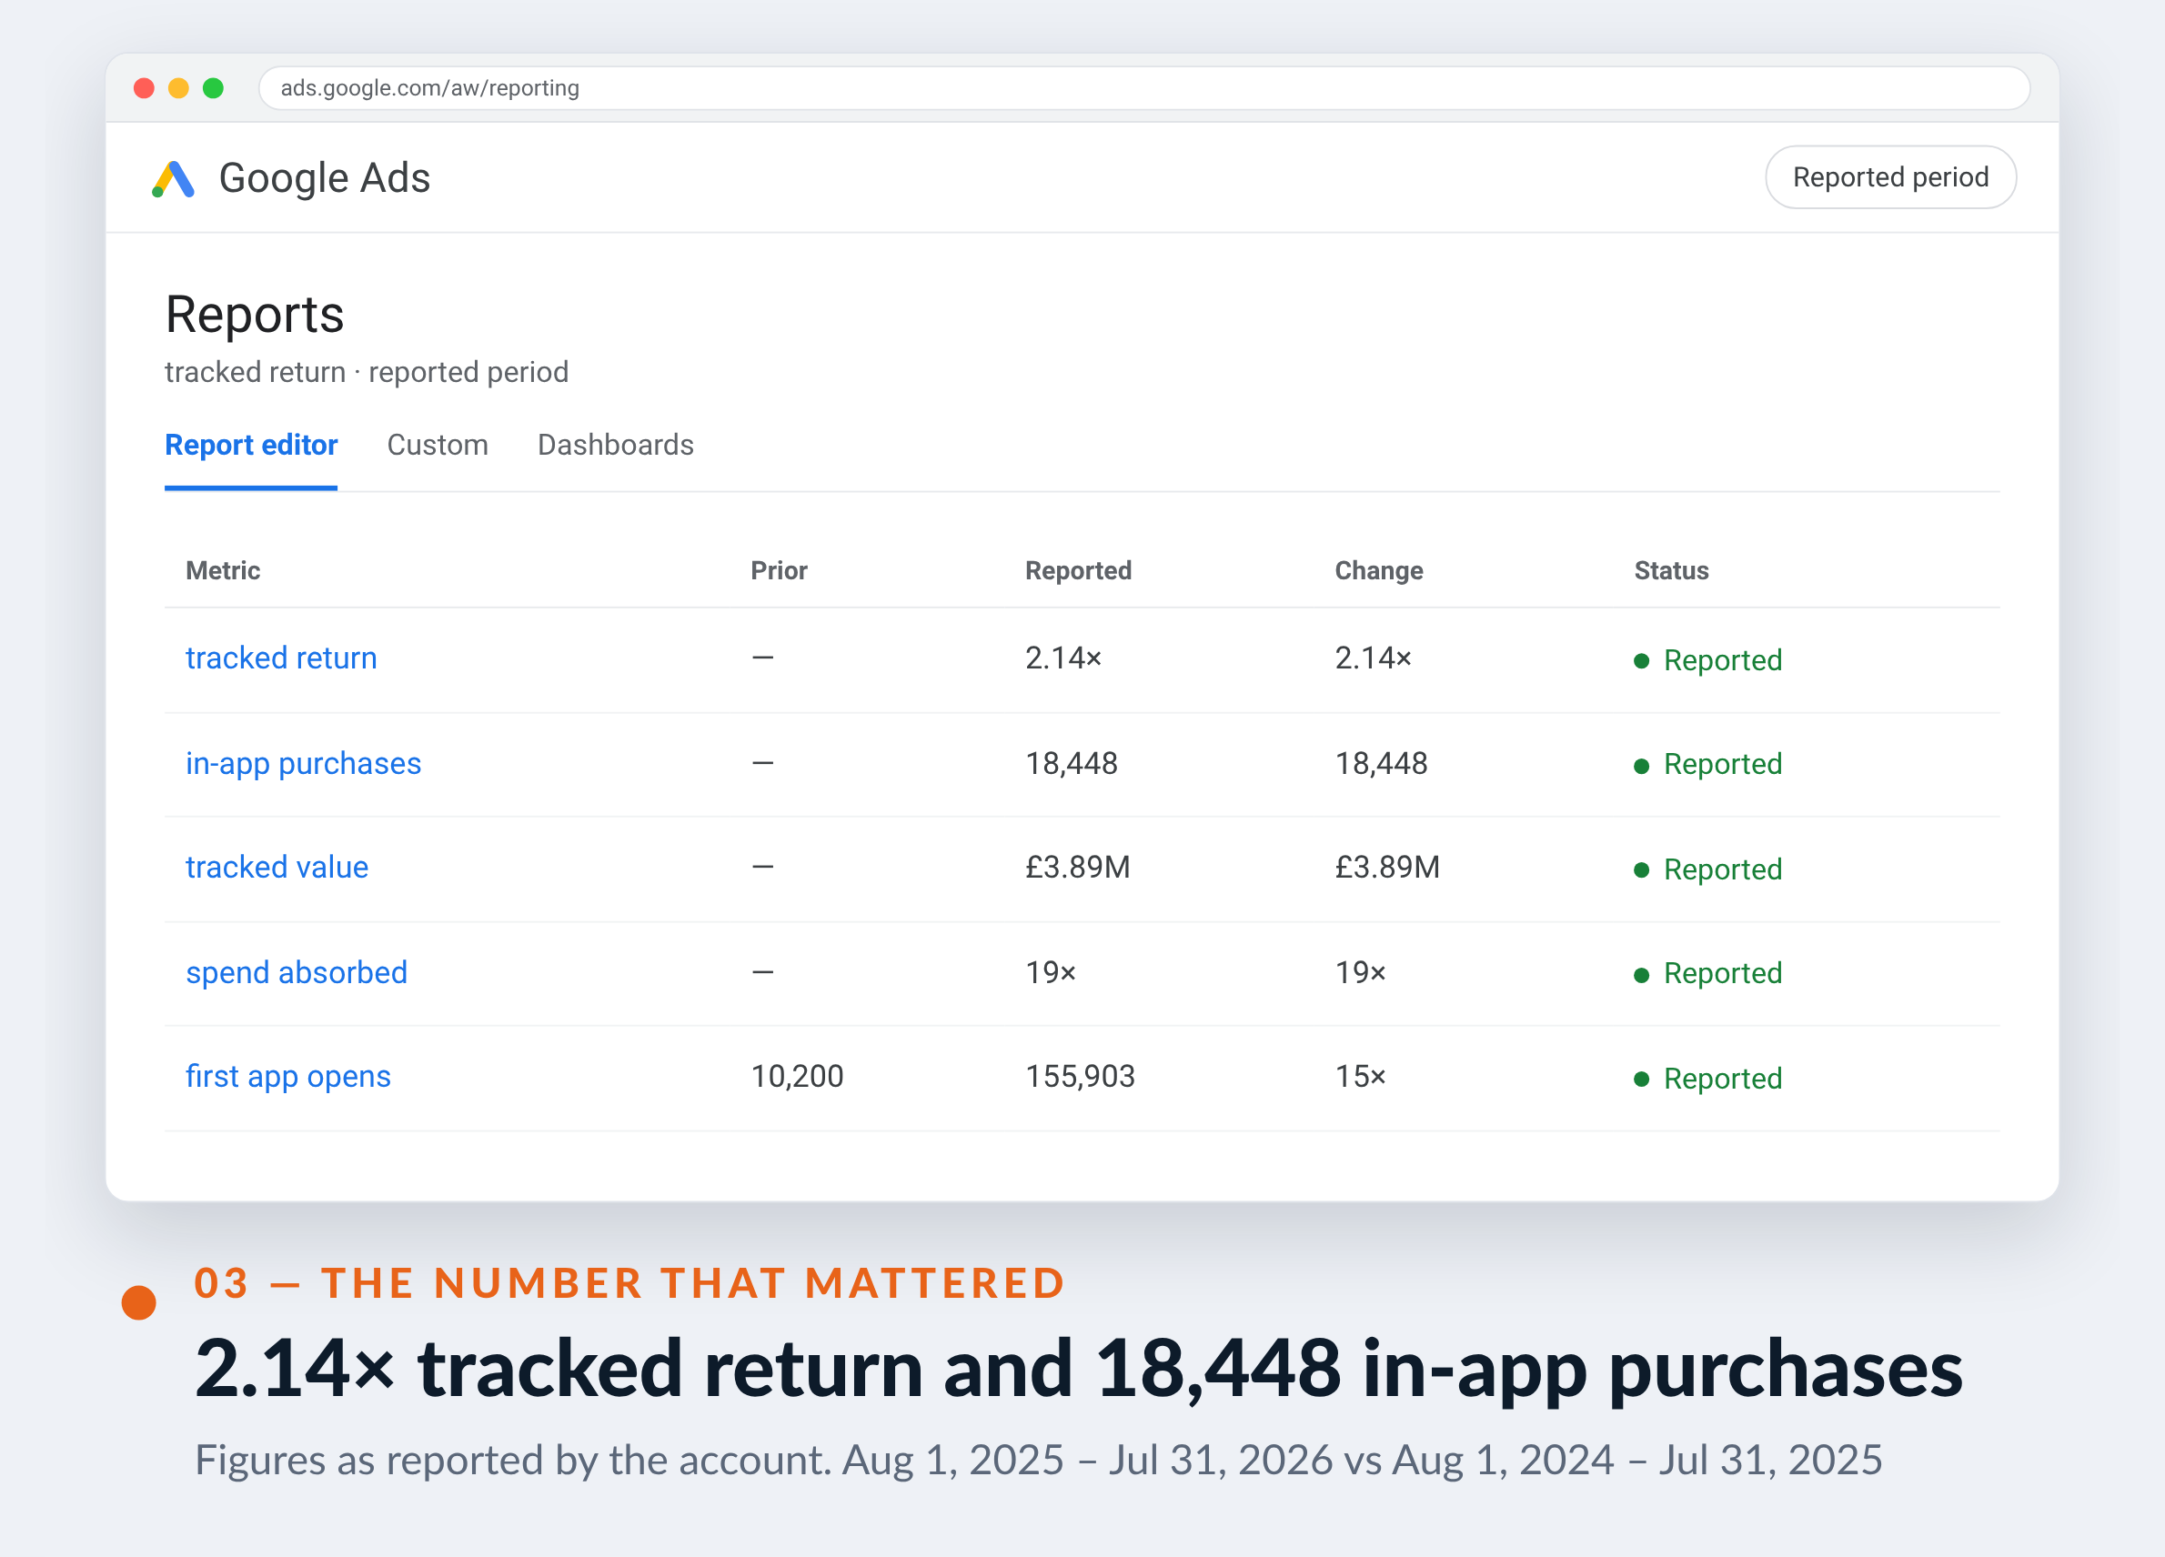Click the Reported column header
Viewport: 2165px width, 1557px height.
point(1079,571)
